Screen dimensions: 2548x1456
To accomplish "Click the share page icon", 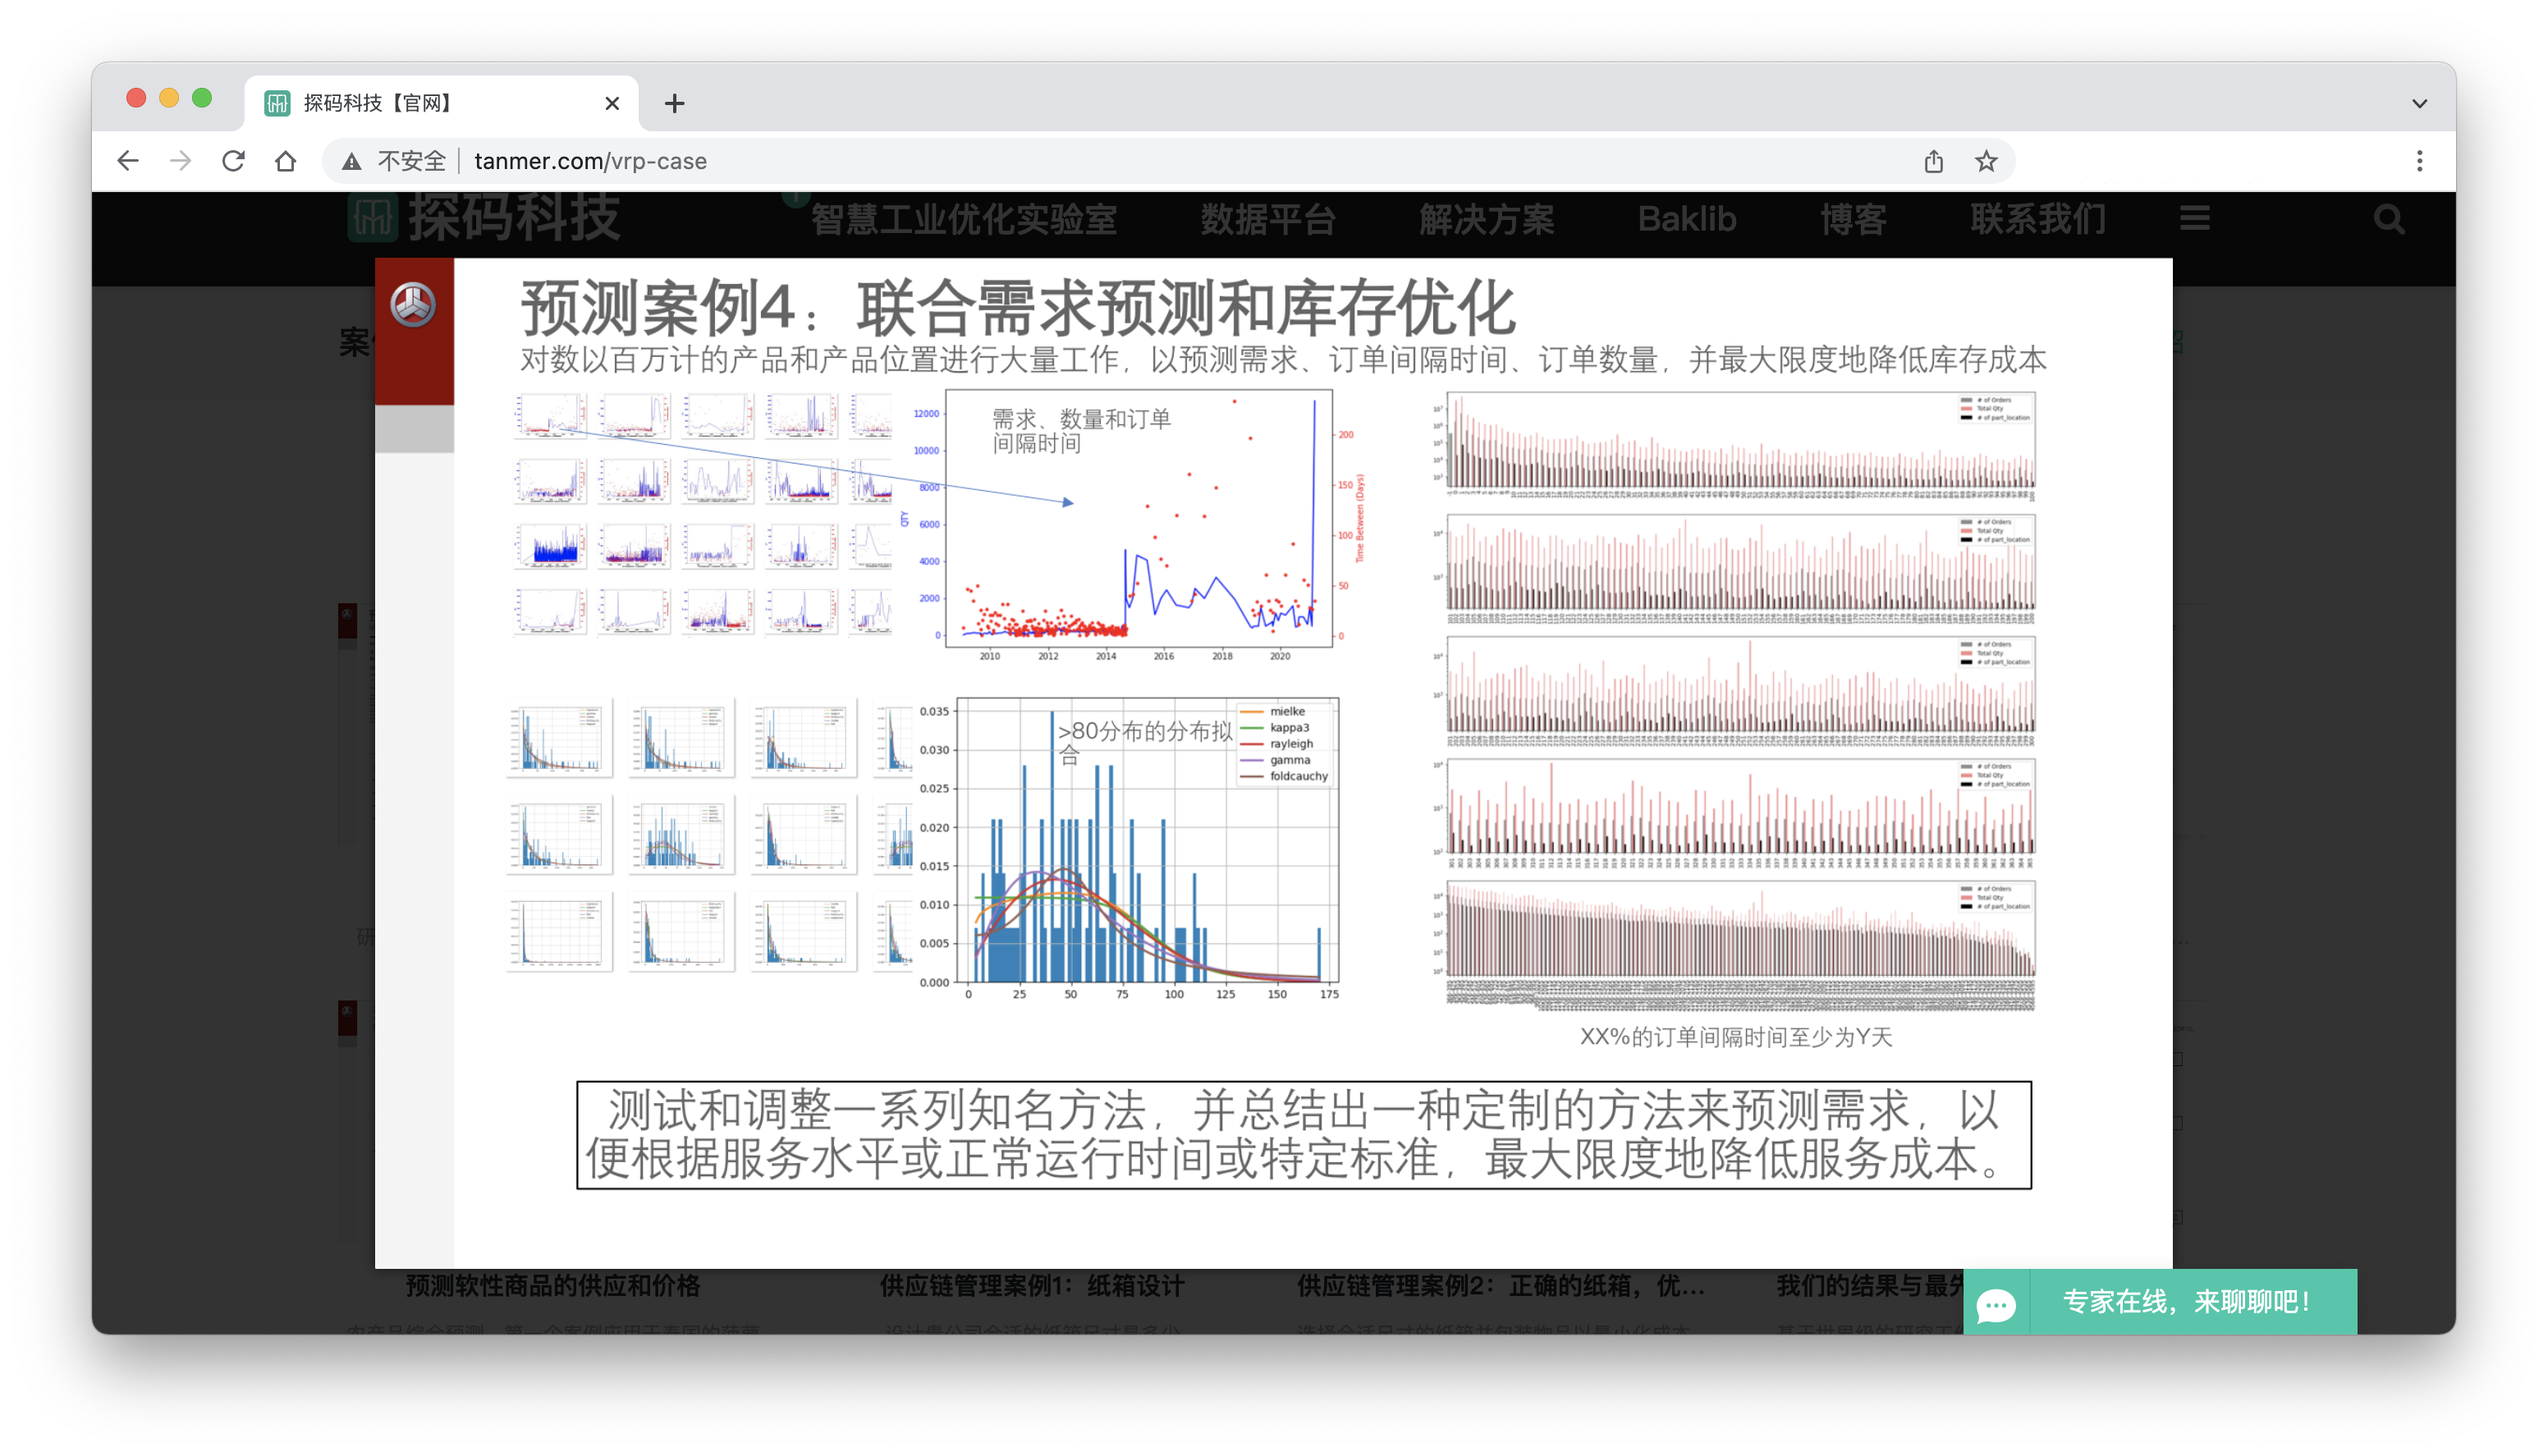I will point(1934,161).
